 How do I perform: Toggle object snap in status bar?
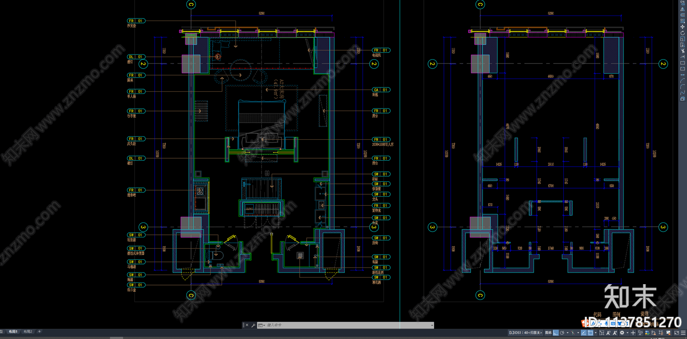590,333
